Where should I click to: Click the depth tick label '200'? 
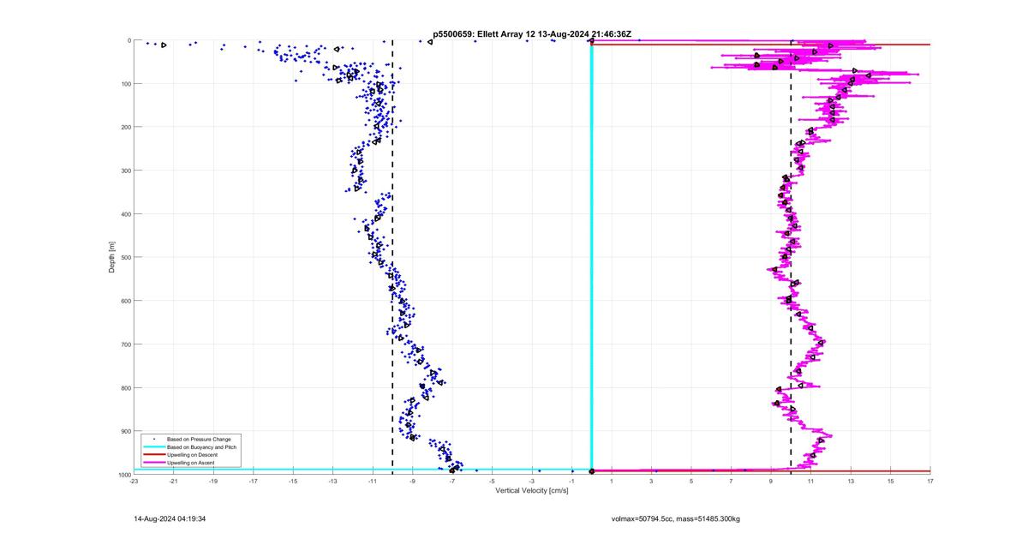pos(124,127)
